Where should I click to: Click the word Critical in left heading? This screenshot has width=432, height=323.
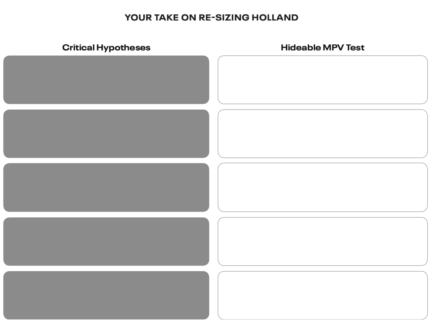point(79,48)
